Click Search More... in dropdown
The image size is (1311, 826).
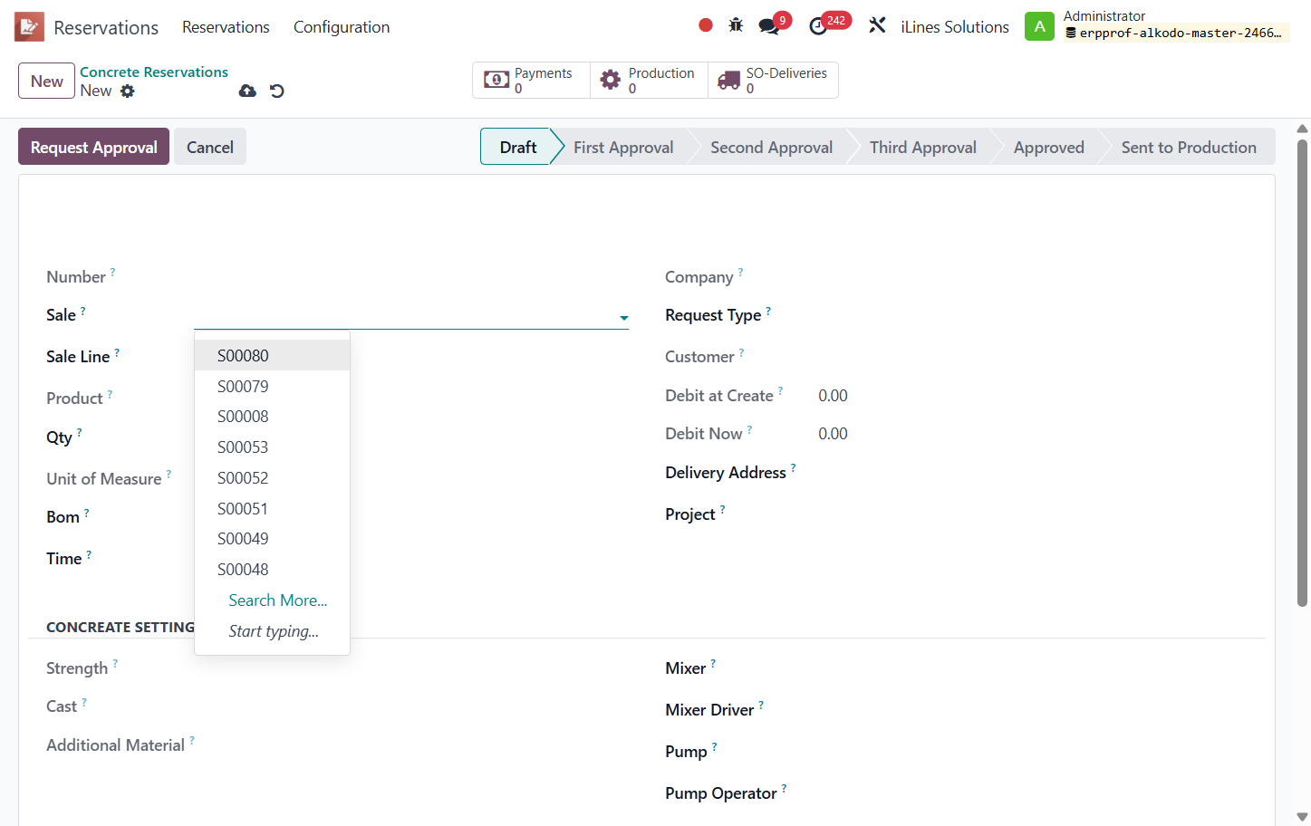[x=277, y=600]
